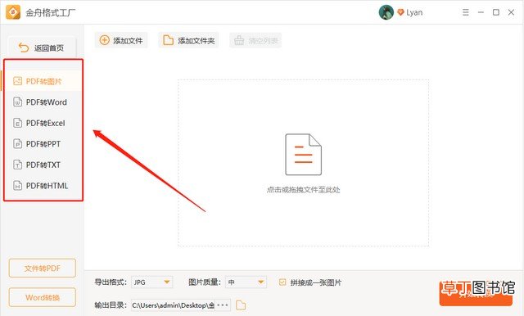Screen dimensions: 524x316
Task: Click the Lyan username label
Action: [414, 13]
